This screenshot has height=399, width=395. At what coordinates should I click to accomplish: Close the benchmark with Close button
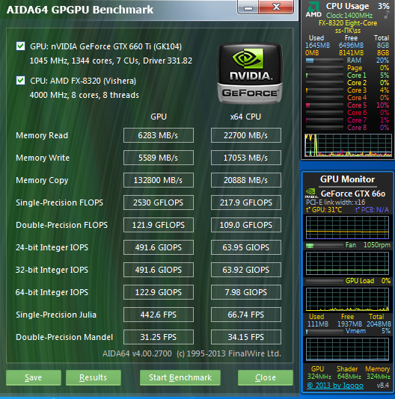[x=266, y=377]
